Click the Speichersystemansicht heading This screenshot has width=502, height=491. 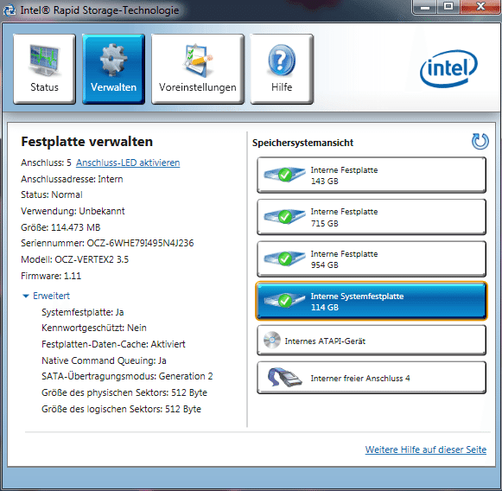point(302,143)
